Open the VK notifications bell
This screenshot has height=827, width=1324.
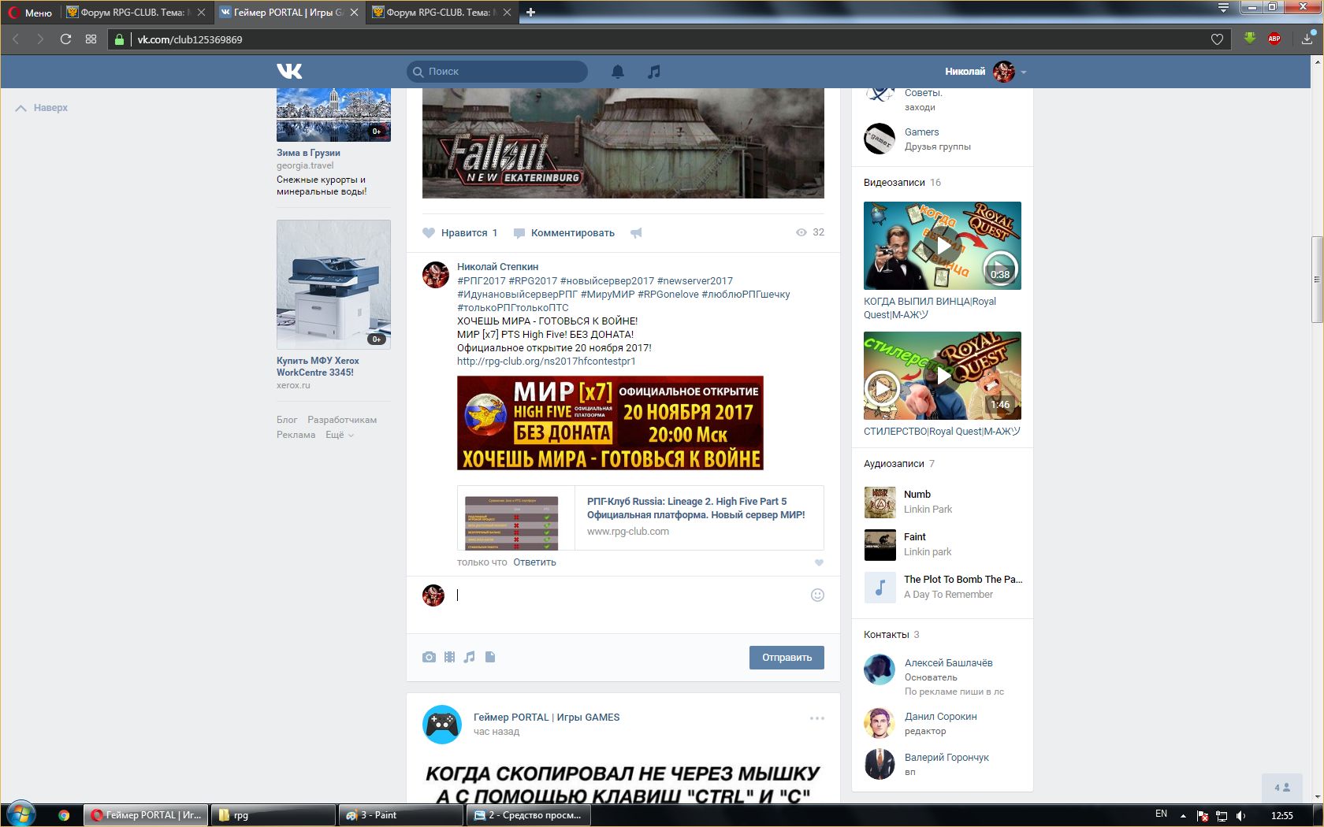pyautogui.click(x=618, y=72)
